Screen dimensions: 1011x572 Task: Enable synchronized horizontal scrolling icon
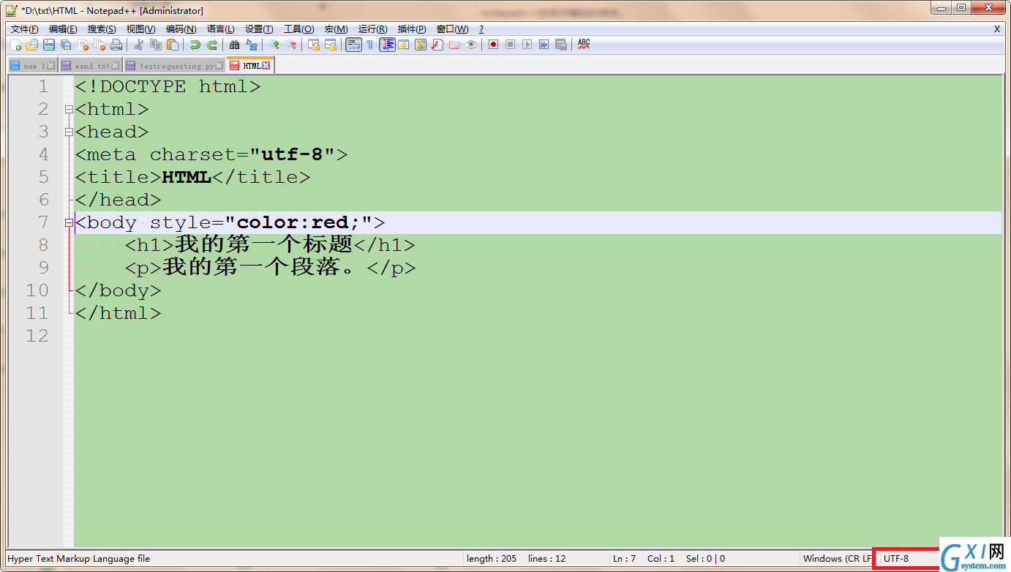331,45
